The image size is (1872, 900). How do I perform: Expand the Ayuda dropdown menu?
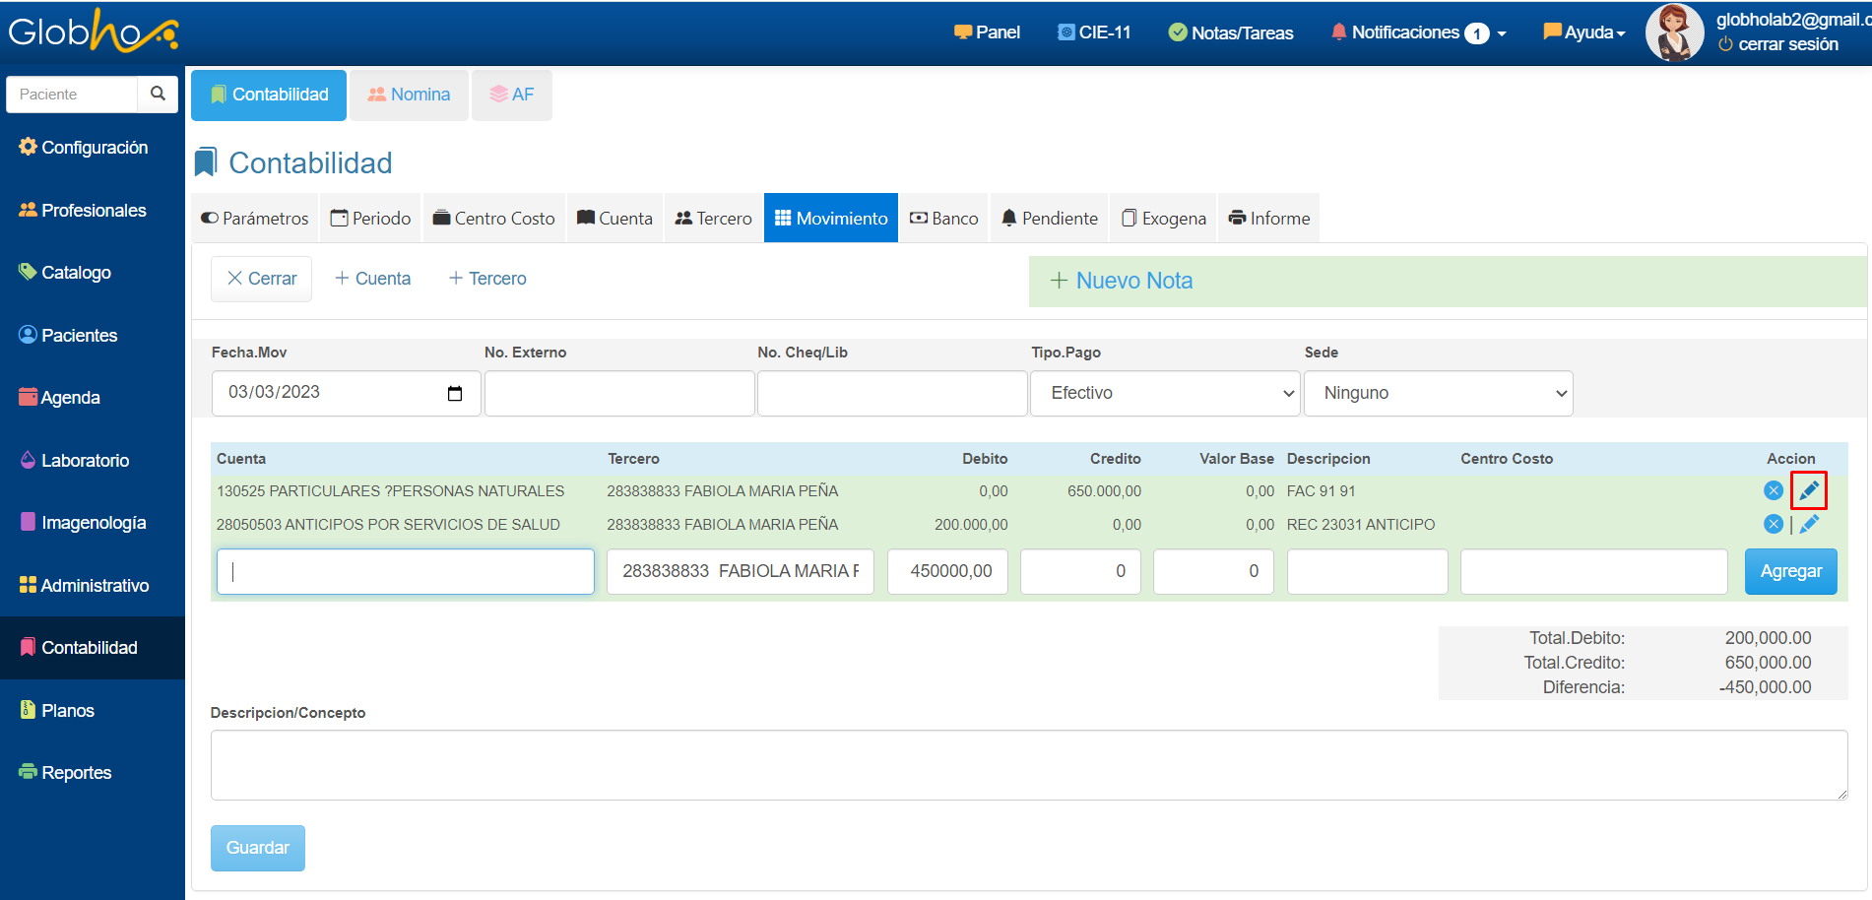1584,32
